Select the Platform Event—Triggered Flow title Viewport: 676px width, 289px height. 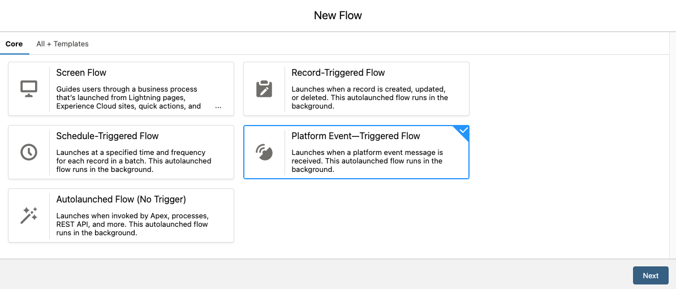pyautogui.click(x=356, y=136)
